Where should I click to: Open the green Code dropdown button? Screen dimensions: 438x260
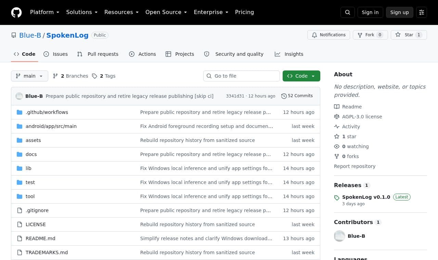point(301,76)
